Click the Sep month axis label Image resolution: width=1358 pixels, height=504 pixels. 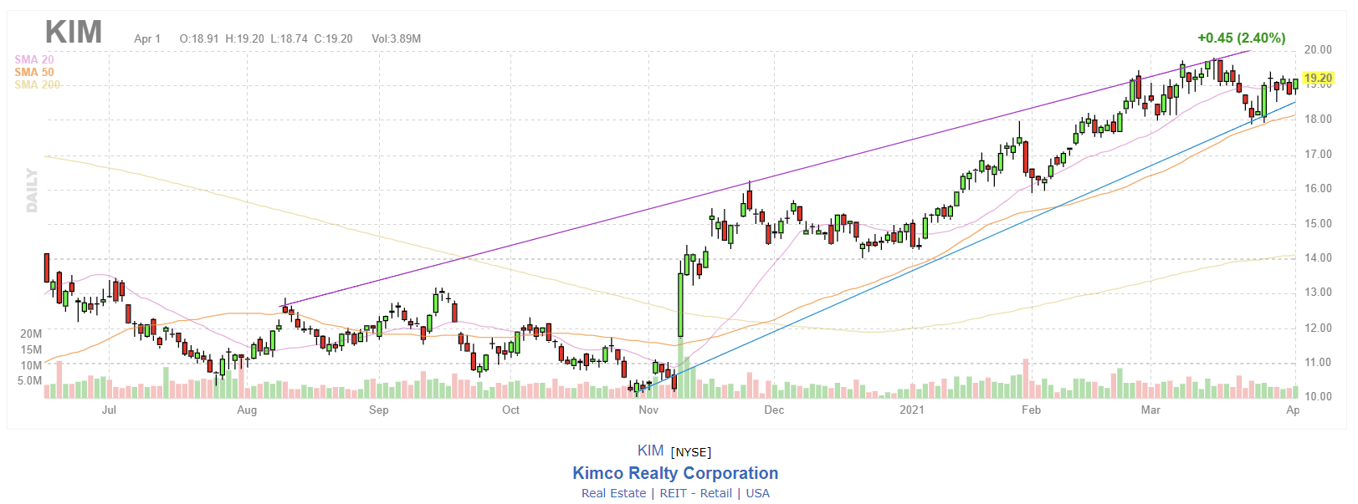coord(378,410)
